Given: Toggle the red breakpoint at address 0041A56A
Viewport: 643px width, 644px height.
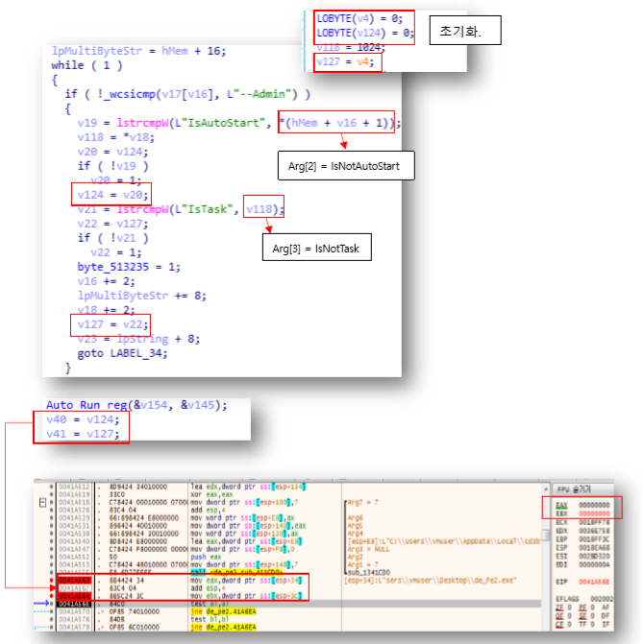Looking at the screenshot, I should click(52, 596).
